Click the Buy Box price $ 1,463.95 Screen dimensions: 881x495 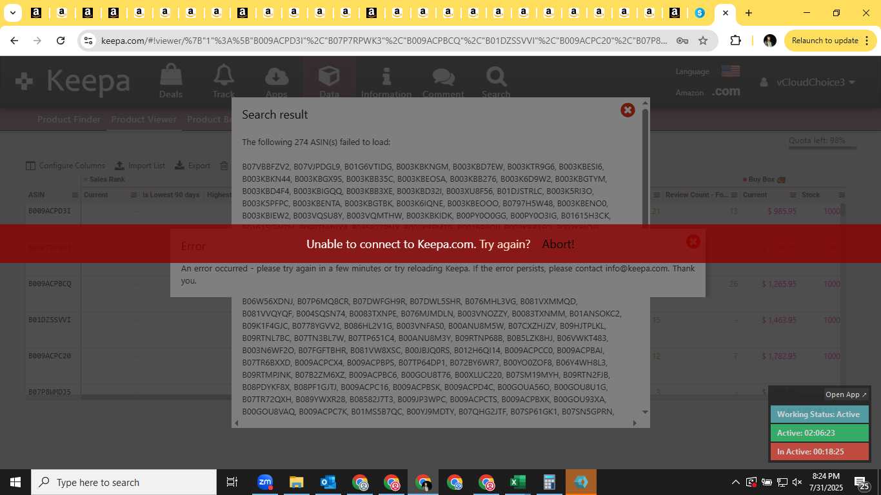[778, 320]
